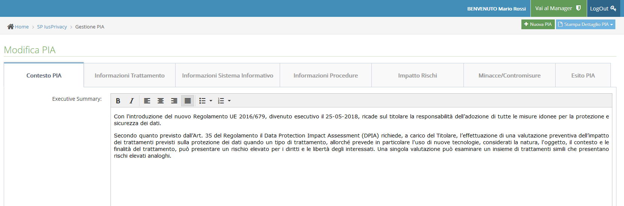The height and width of the screenshot is (206, 624).
Task: Click the Home breadcrumb icon
Action: (x=11, y=27)
